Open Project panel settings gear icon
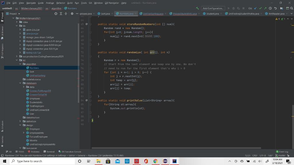 (x=72, y=13)
